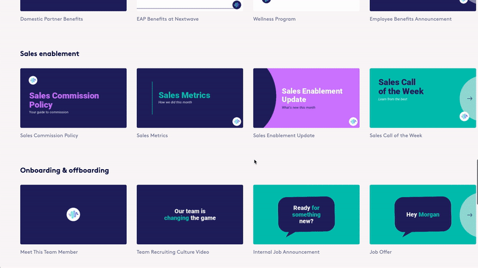Select the Sales Metrics caption below its thumbnail

[152, 136]
